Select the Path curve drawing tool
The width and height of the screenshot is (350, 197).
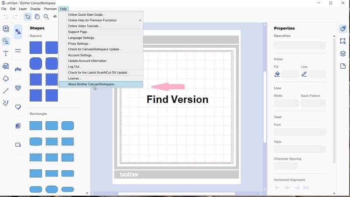(6, 103)
